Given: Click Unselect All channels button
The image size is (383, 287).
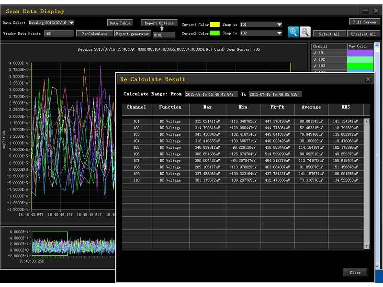Looking at the screenshot, I should tap(364, 34).
